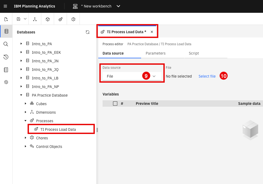Image resolution: width=263 pixels, height=184 pixels.
Task: Click the Cubes folder icon
Action: [32, 103]
